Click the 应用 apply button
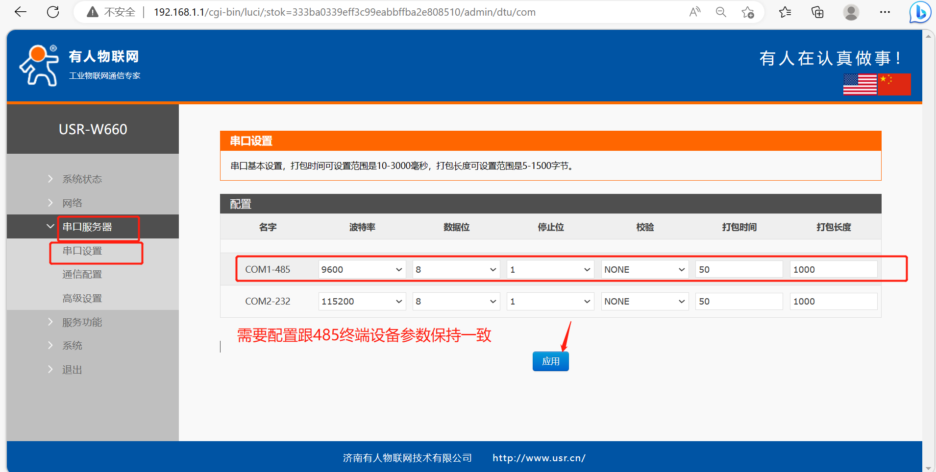936x472 pixels. tap(550, 361)
